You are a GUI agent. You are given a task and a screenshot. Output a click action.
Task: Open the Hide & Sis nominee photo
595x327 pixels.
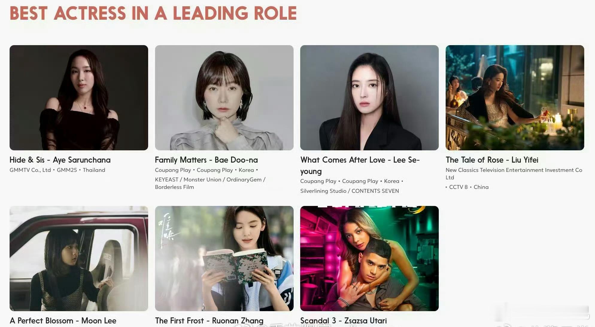(x=79, y=98)
